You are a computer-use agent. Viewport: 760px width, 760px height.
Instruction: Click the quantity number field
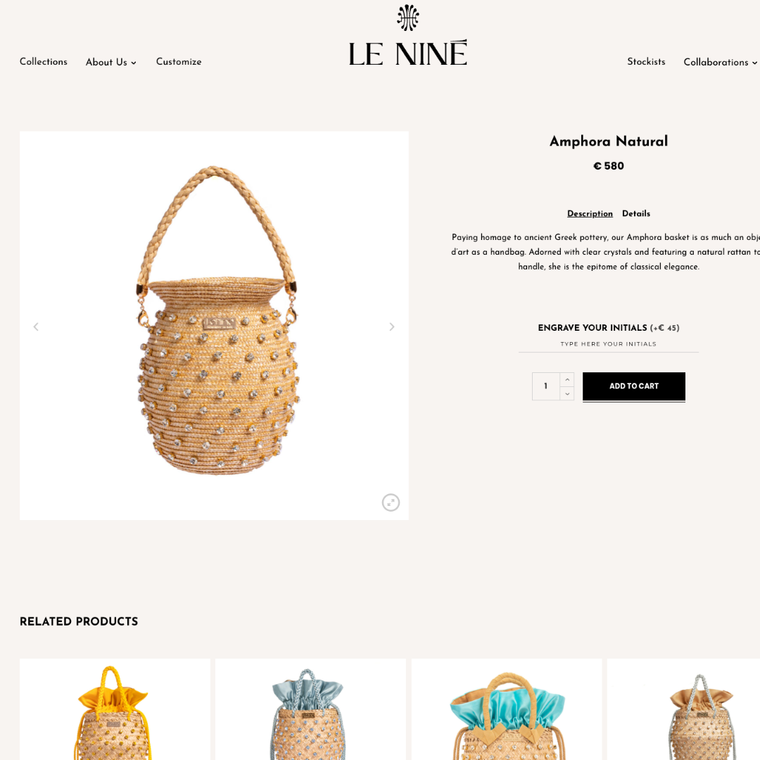point(546,386)
